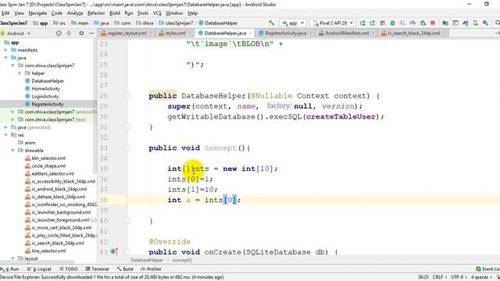Hide the Project panel with minus icon
This screenshot has width=500, height=281.
click(91, 33)
